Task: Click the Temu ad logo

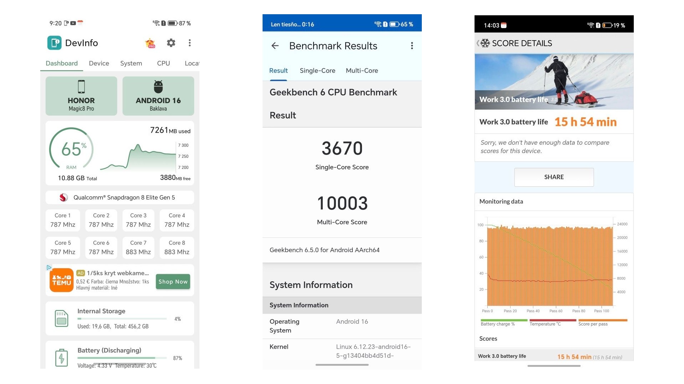Action: click(62, 280)
